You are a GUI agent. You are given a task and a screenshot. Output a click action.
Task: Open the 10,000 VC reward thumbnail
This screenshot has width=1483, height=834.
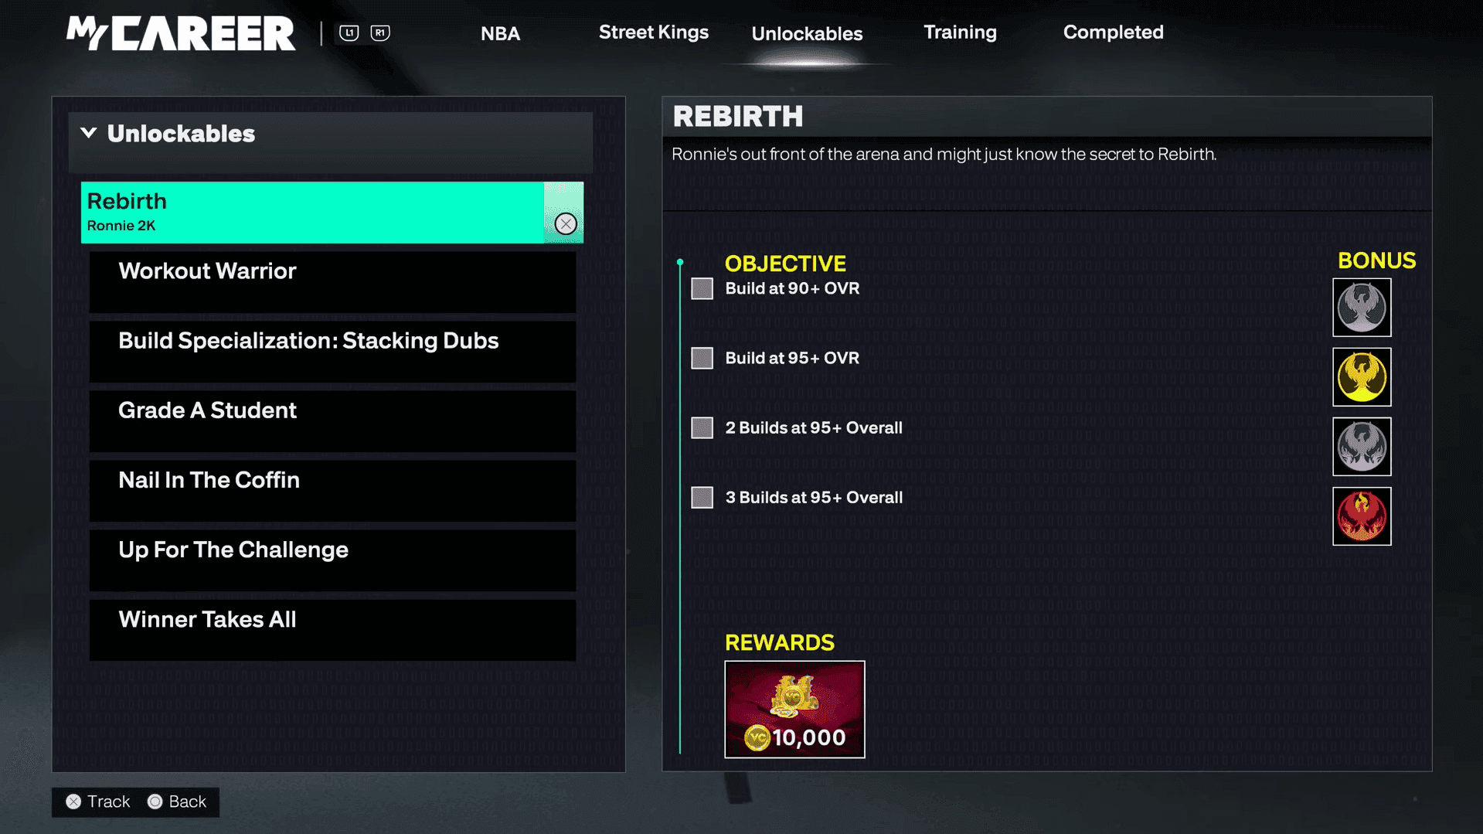pos(794,709)
